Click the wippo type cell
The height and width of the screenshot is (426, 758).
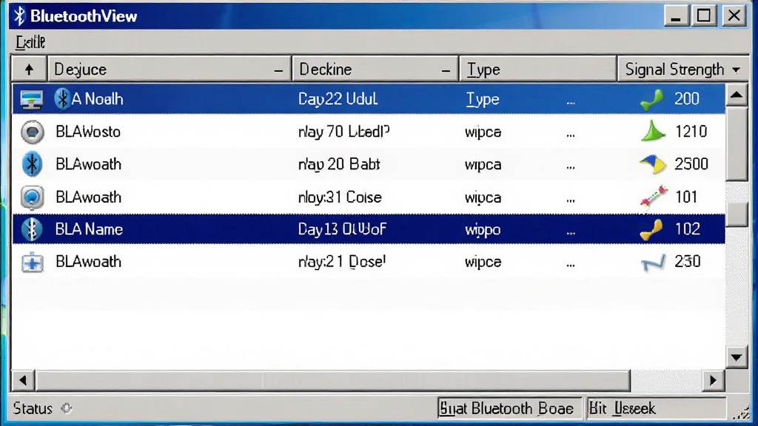483,231
